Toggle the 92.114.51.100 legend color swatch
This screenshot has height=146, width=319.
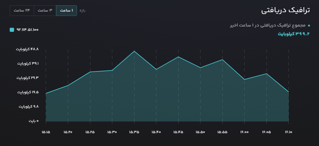tap(12, 30)
